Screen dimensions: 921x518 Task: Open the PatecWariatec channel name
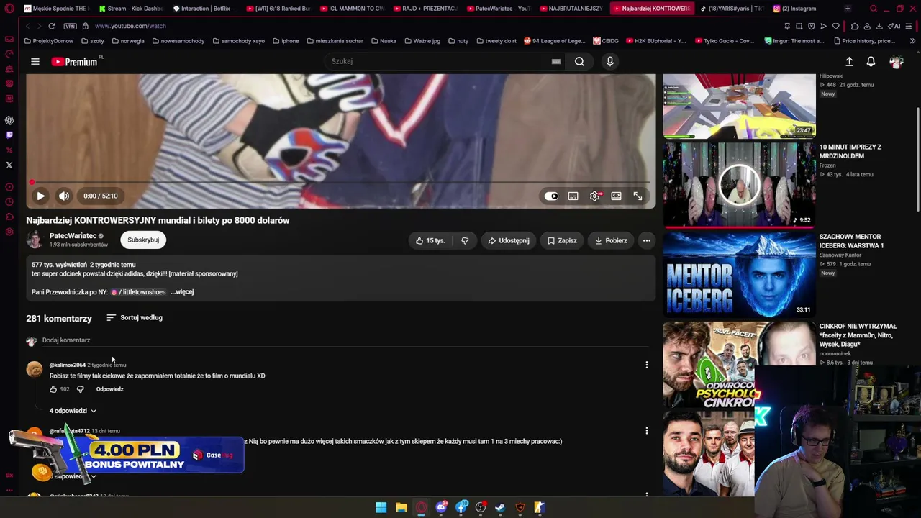point(73,236)
